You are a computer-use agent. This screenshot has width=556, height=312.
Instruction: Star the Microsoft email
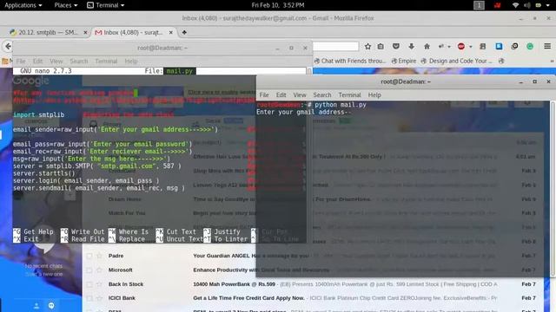(x=99, y=270)
